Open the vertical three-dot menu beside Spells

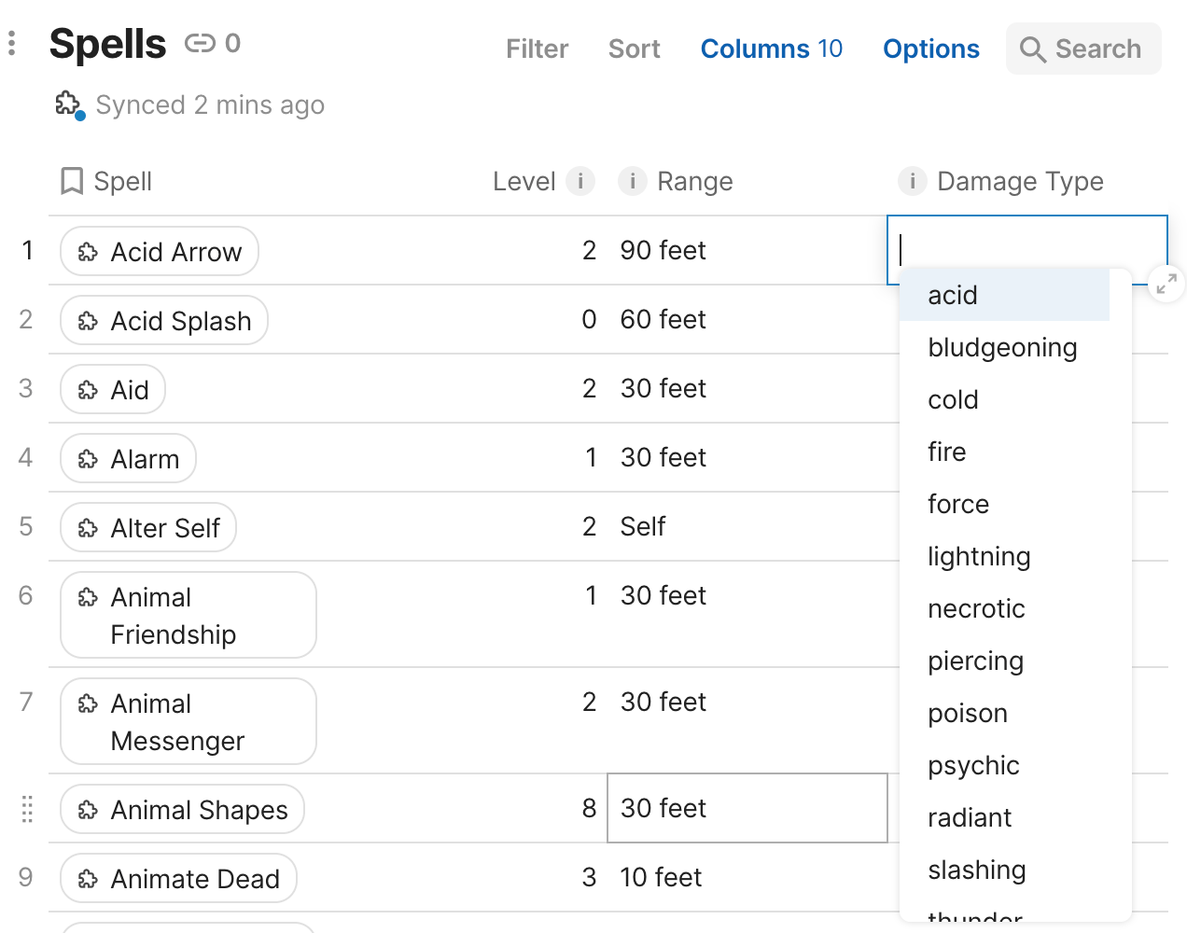point(12,43)
